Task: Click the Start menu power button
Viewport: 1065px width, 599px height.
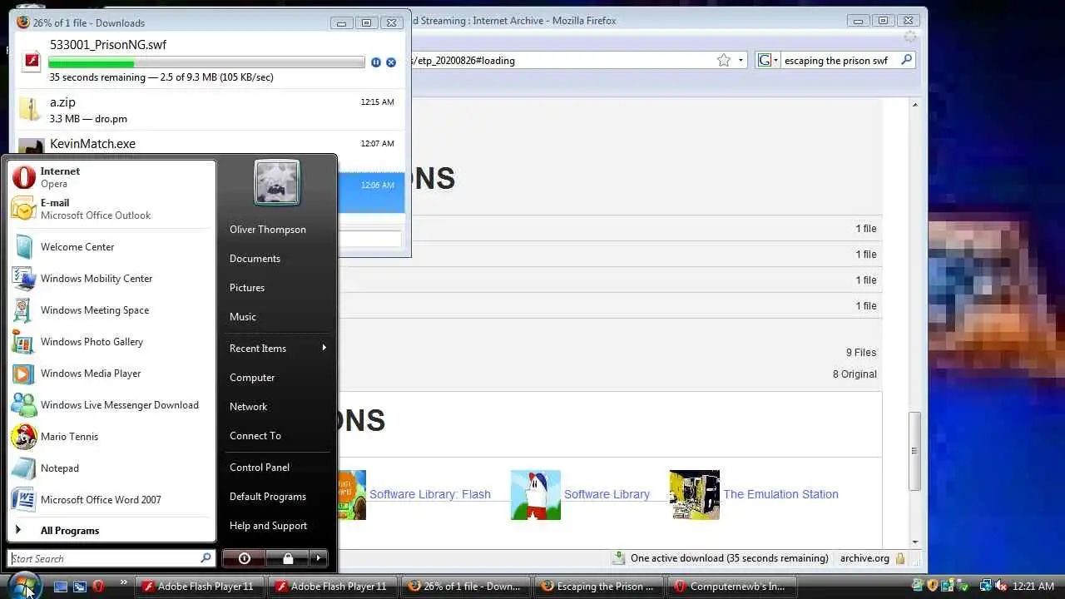Action: tap(245, 558)
